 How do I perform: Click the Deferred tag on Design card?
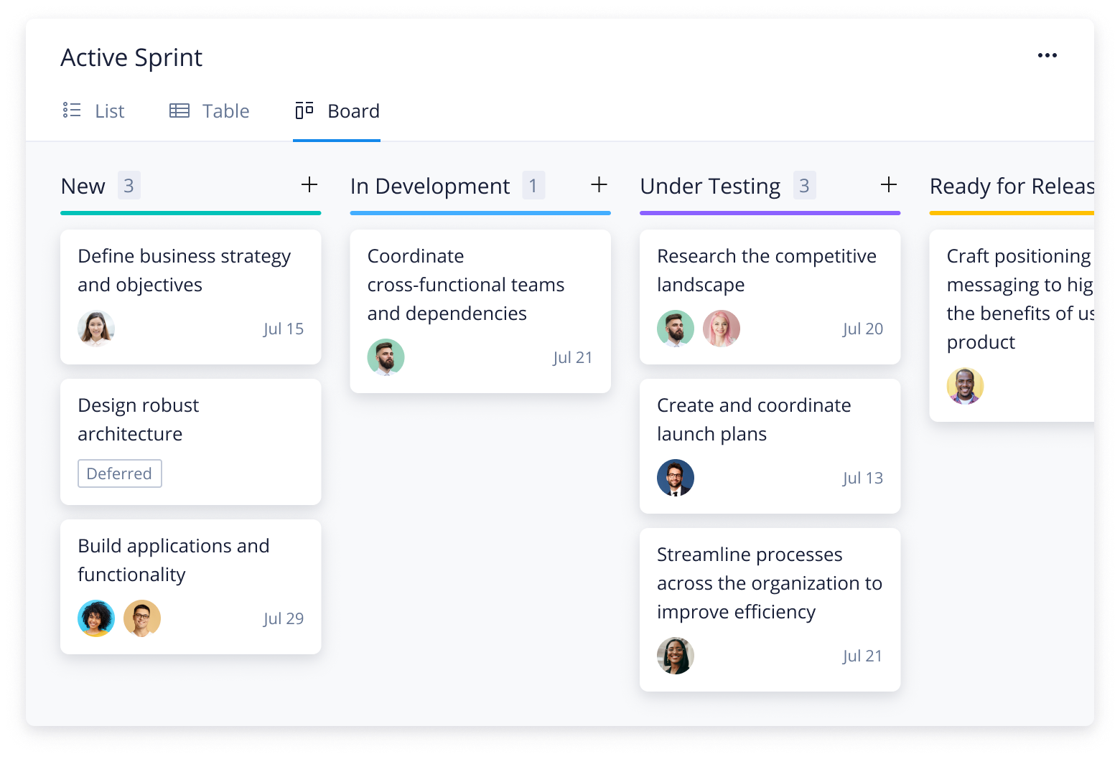point(119,473)
